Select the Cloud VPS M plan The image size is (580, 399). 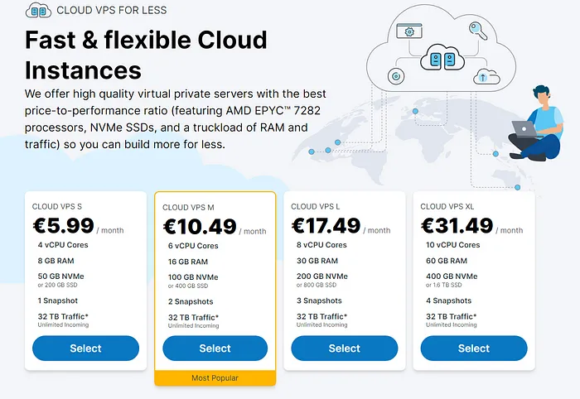(215, 348)
